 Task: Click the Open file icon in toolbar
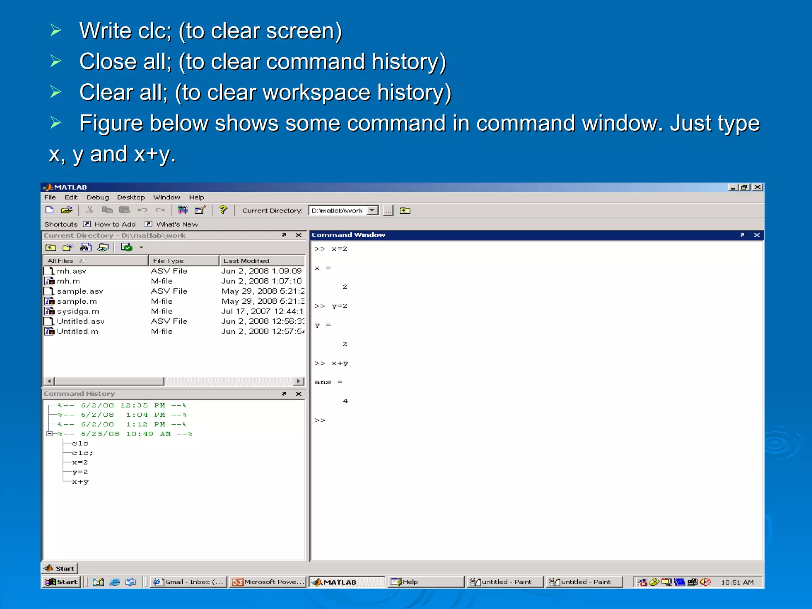[67, 210]
